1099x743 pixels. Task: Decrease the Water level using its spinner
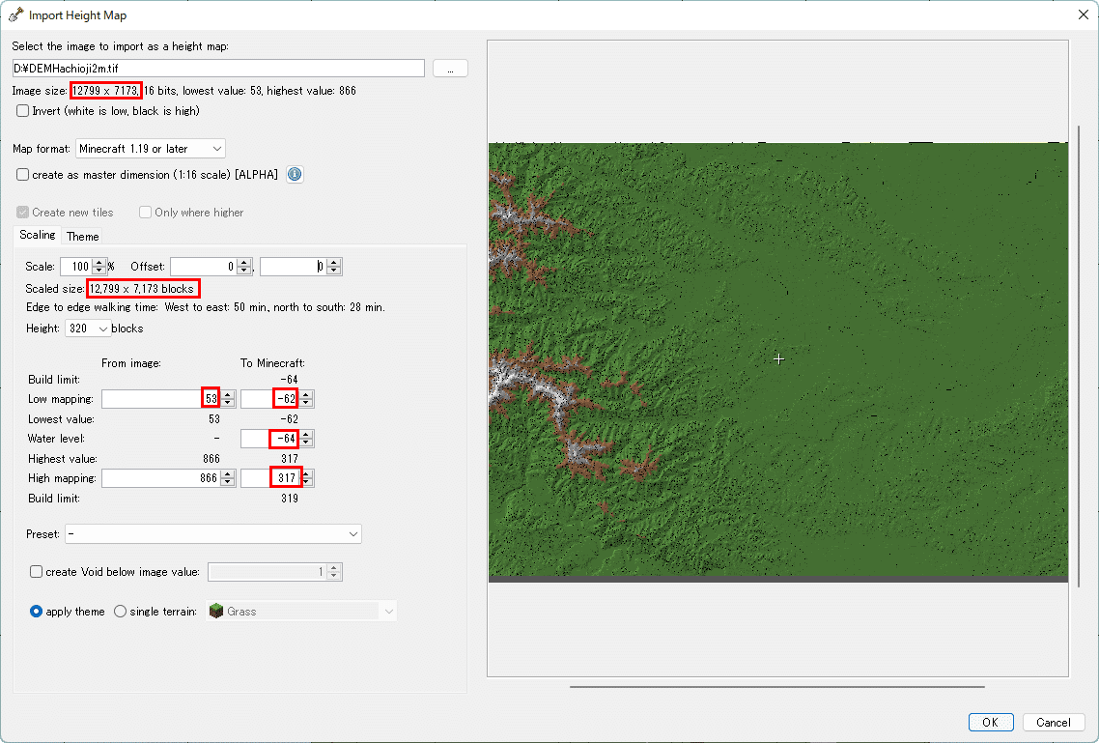(306, 443)
